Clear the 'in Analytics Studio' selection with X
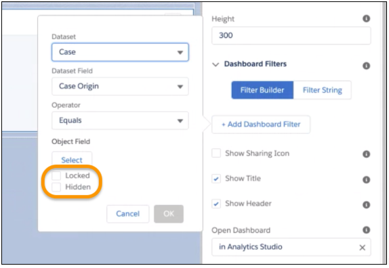This screenshot has height=268, width=389. tap(362, 248)
